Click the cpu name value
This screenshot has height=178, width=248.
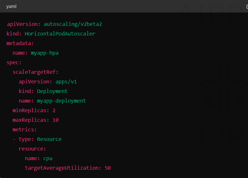coord(48,159)
